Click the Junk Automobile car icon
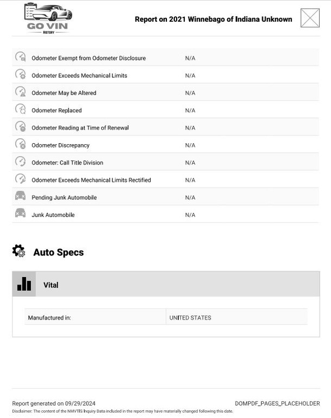Screen dimensions: 331x418 [20, 214]
